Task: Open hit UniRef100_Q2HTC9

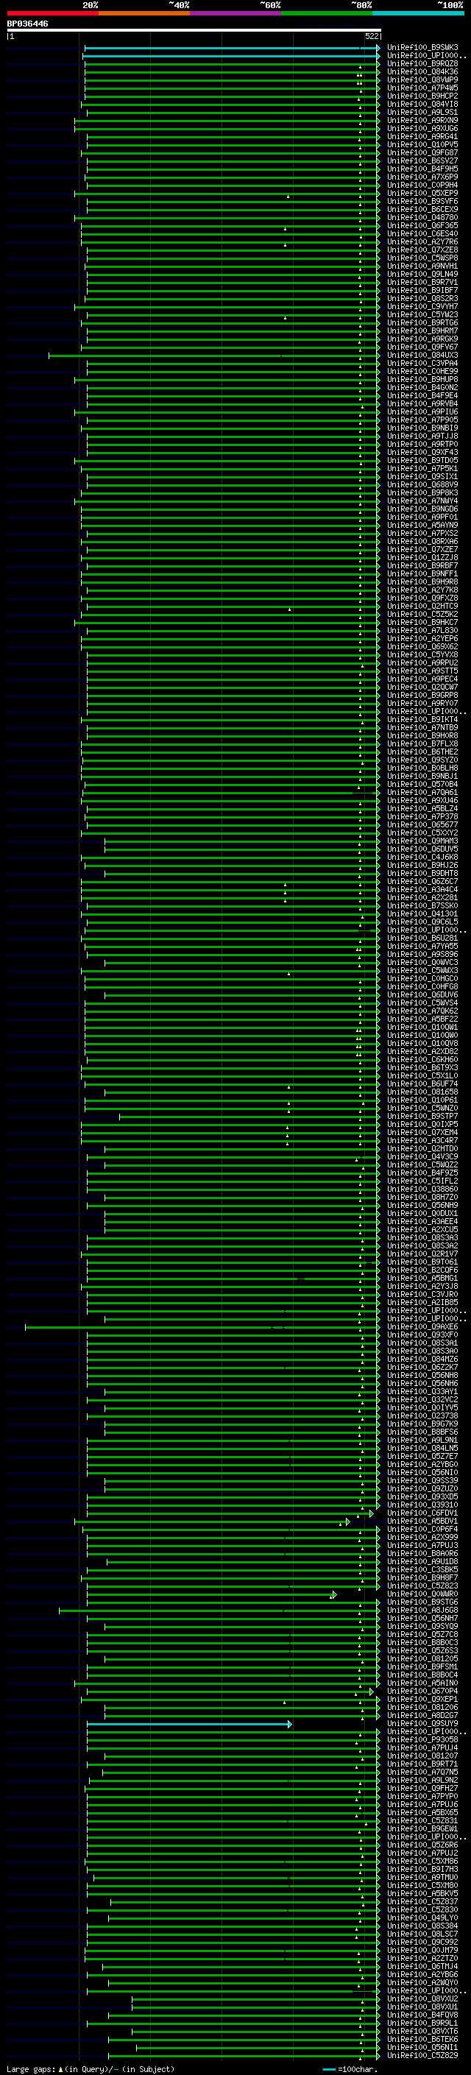Action: pyautogui.click(x=422, y=607)
